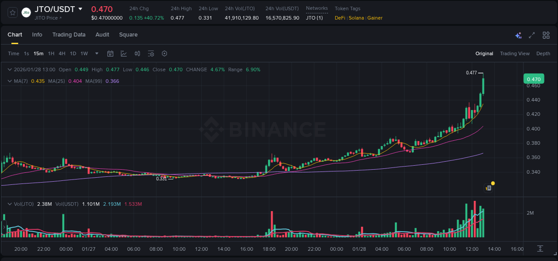The height and width of the screenshot is (261, 558).
Task: Click the Solana token tag link
Action: click(x=357, y=18)
